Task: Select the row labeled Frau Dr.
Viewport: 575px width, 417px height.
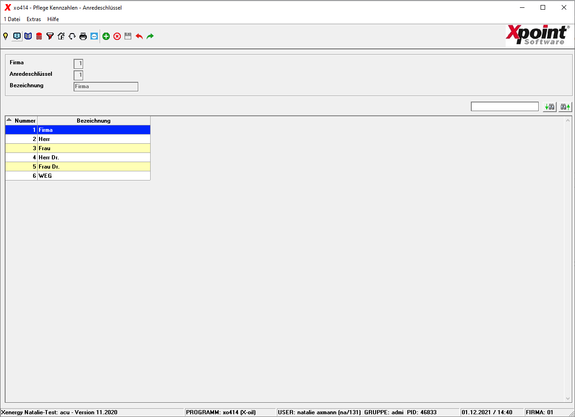Action: pos(78,167)
